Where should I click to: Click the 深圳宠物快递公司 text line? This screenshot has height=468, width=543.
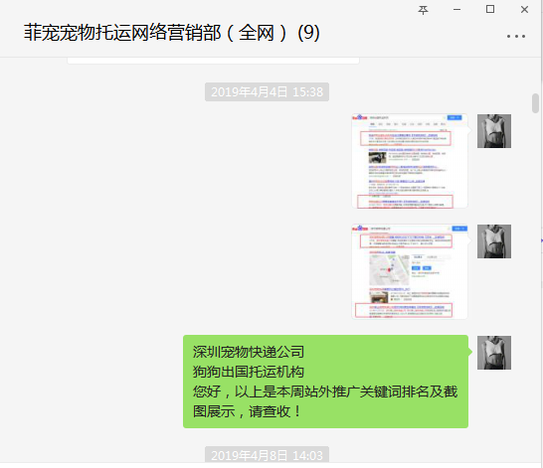249,352
